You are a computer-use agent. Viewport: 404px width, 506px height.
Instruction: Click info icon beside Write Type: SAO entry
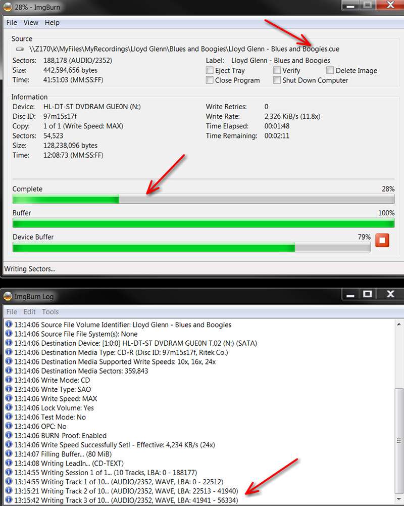tap(9, 389)
